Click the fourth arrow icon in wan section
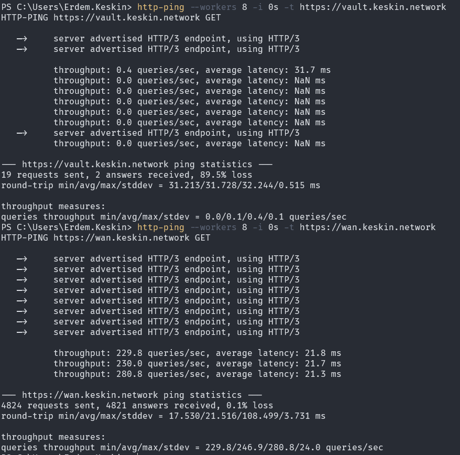This screenshot has width=460, height=455. (x=21, y=290)
